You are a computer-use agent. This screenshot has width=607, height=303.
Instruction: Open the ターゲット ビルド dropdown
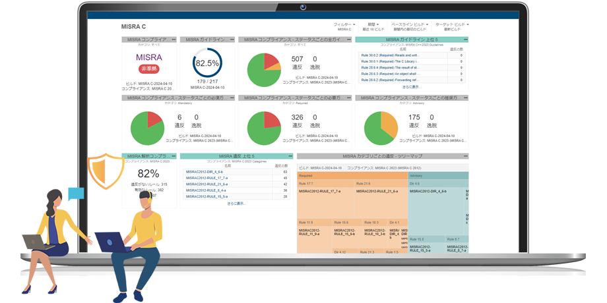(x=452, y=26)
